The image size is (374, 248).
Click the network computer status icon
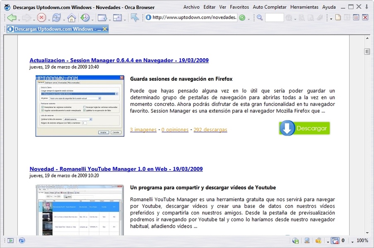point(307,241)
